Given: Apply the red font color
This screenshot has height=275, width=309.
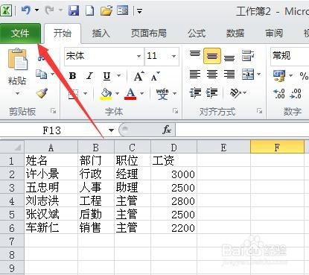Looking at the screenshot, I should tap(130, 94).
